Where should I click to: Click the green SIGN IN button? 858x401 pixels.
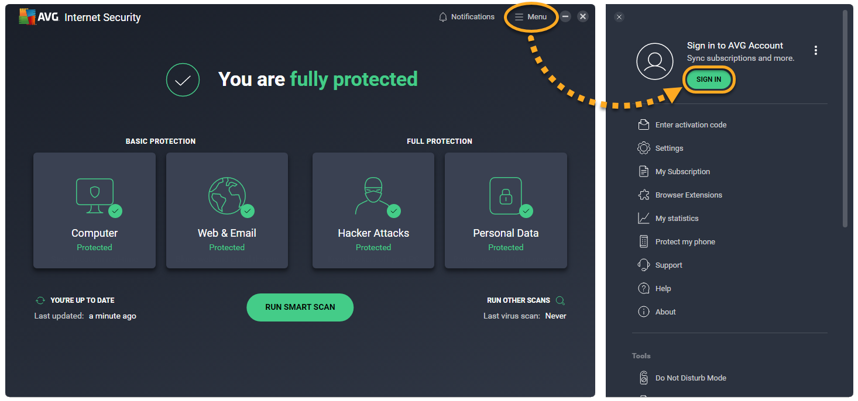coord(709,79)
